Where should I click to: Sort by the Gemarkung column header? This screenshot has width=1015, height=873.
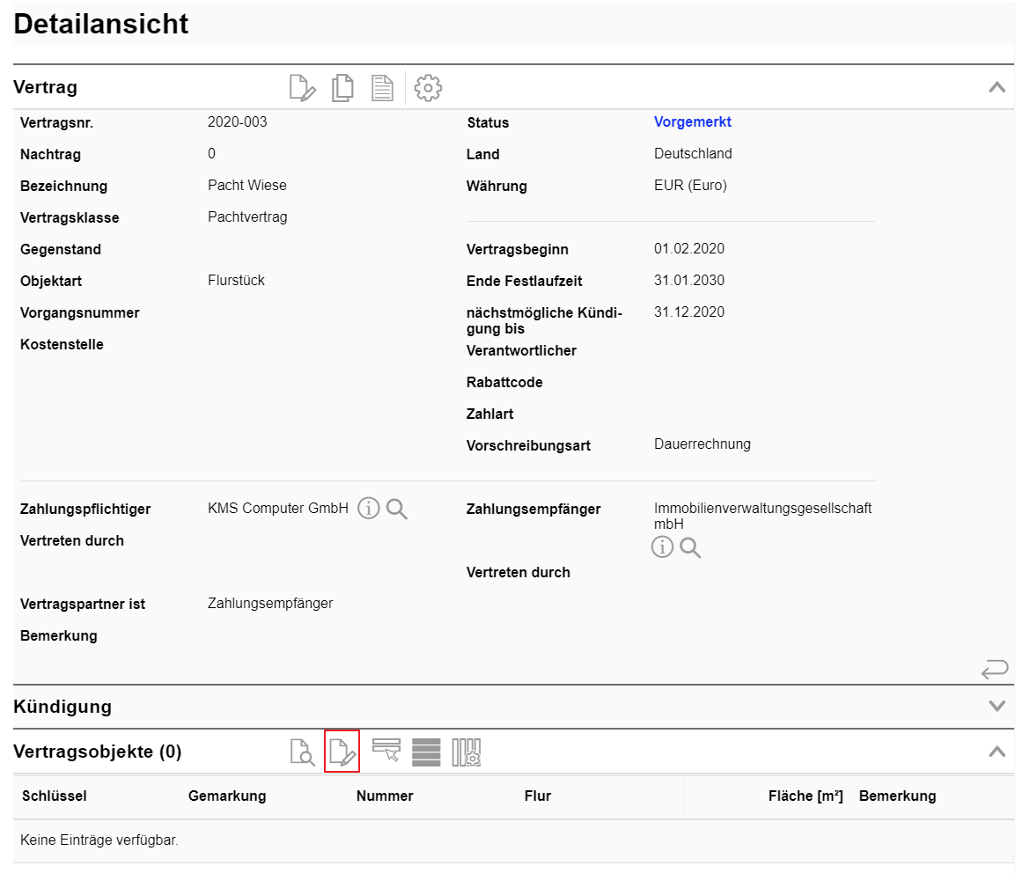(227, 796)
